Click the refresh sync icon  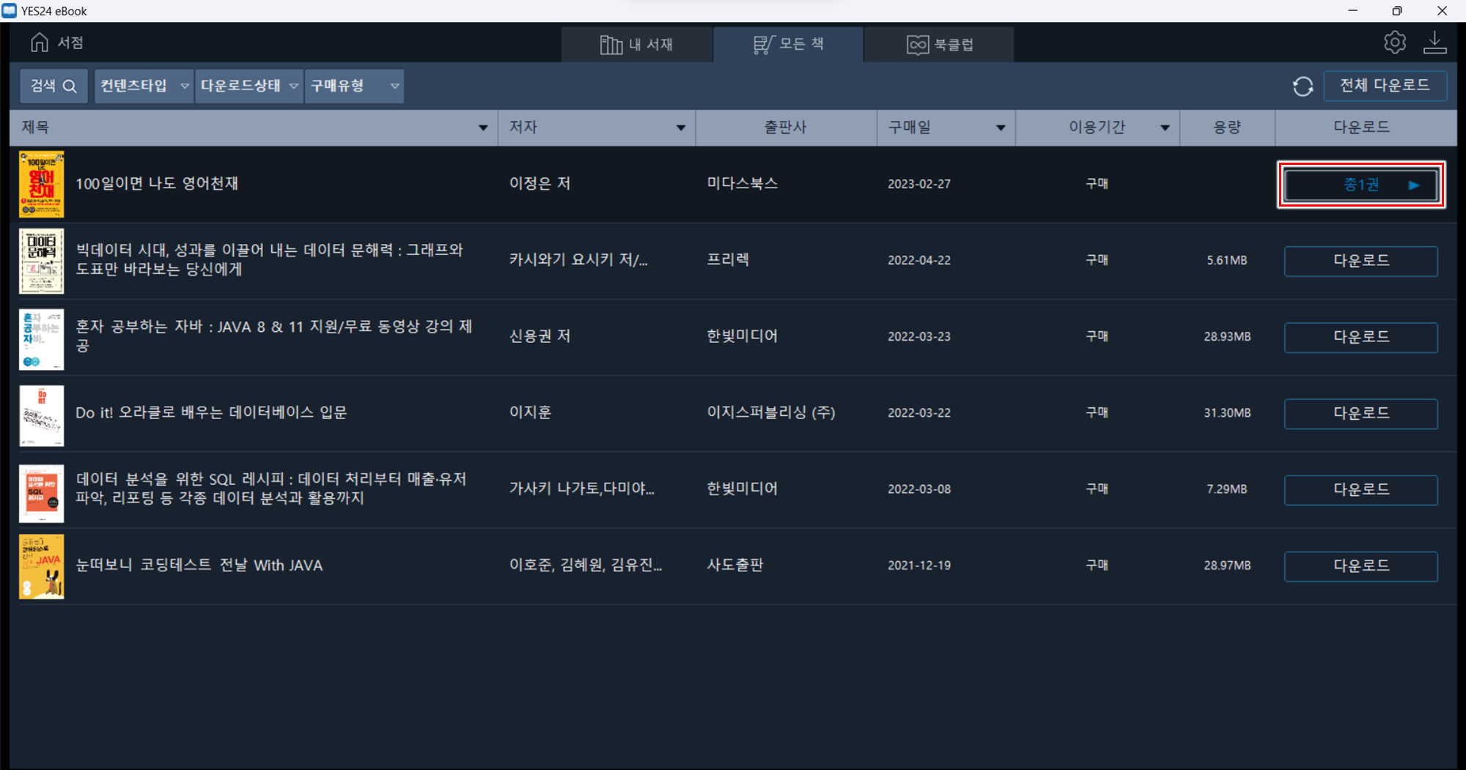(1303, 86)
